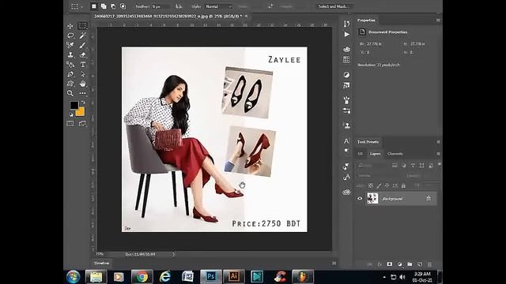The height and width of the screenshot is (284, 506).
Task: Open the Adjustments panel icon
Action: click(346, 75)
